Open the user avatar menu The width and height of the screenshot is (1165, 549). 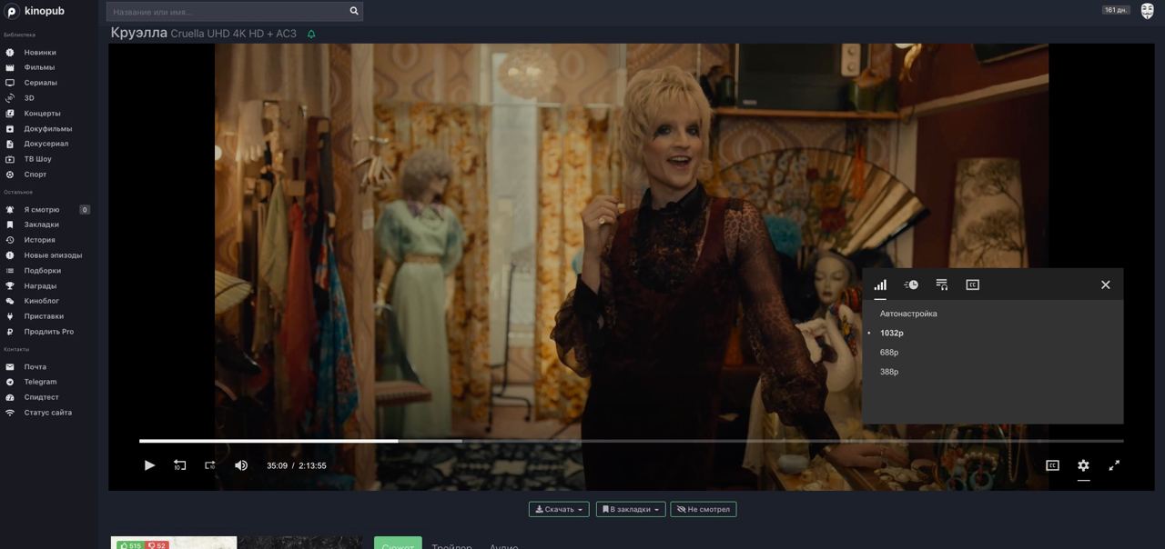(x=1147, y=11)
